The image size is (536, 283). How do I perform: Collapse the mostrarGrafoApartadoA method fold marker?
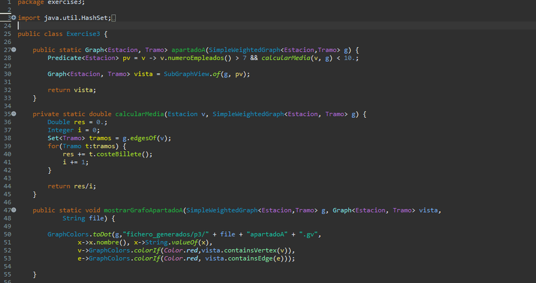coord(14,211)
